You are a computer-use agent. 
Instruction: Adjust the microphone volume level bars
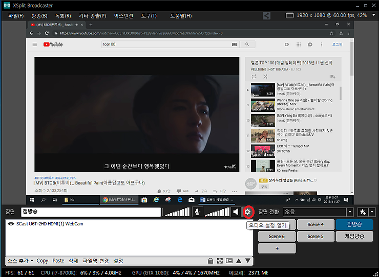177,212
